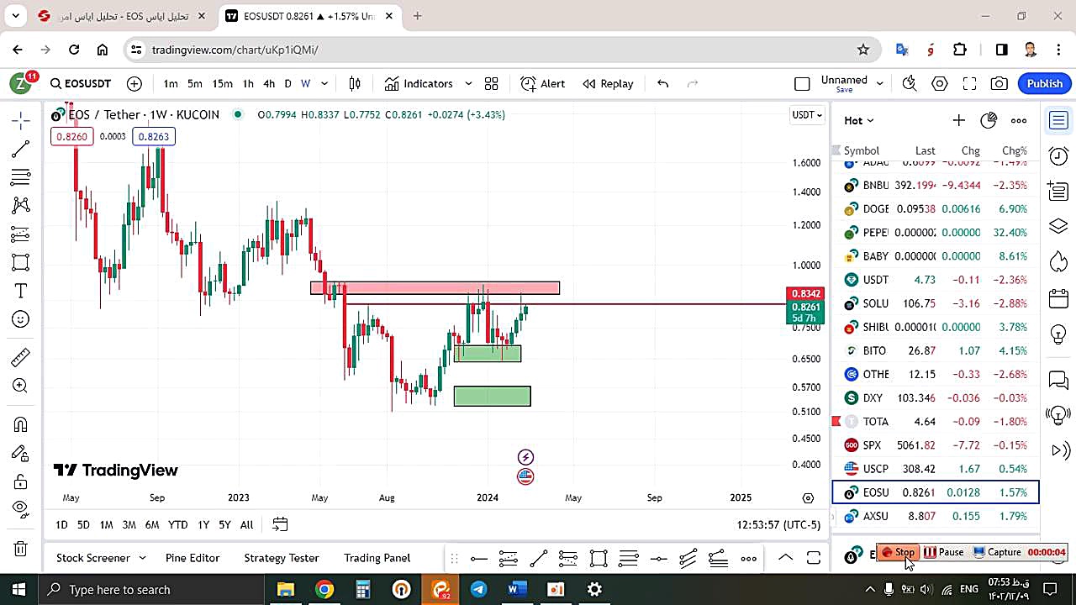
Task: Select the SPX row in the watchlist
Action: 936,445
